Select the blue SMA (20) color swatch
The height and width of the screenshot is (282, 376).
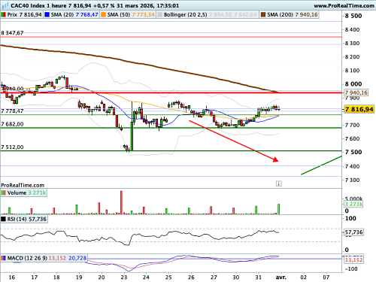(47, 15)
